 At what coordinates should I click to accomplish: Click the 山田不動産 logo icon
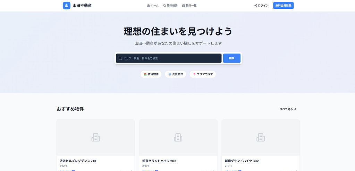click(x=67, y=6)
